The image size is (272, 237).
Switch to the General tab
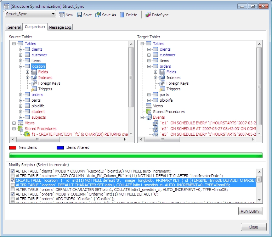[14, 27]
